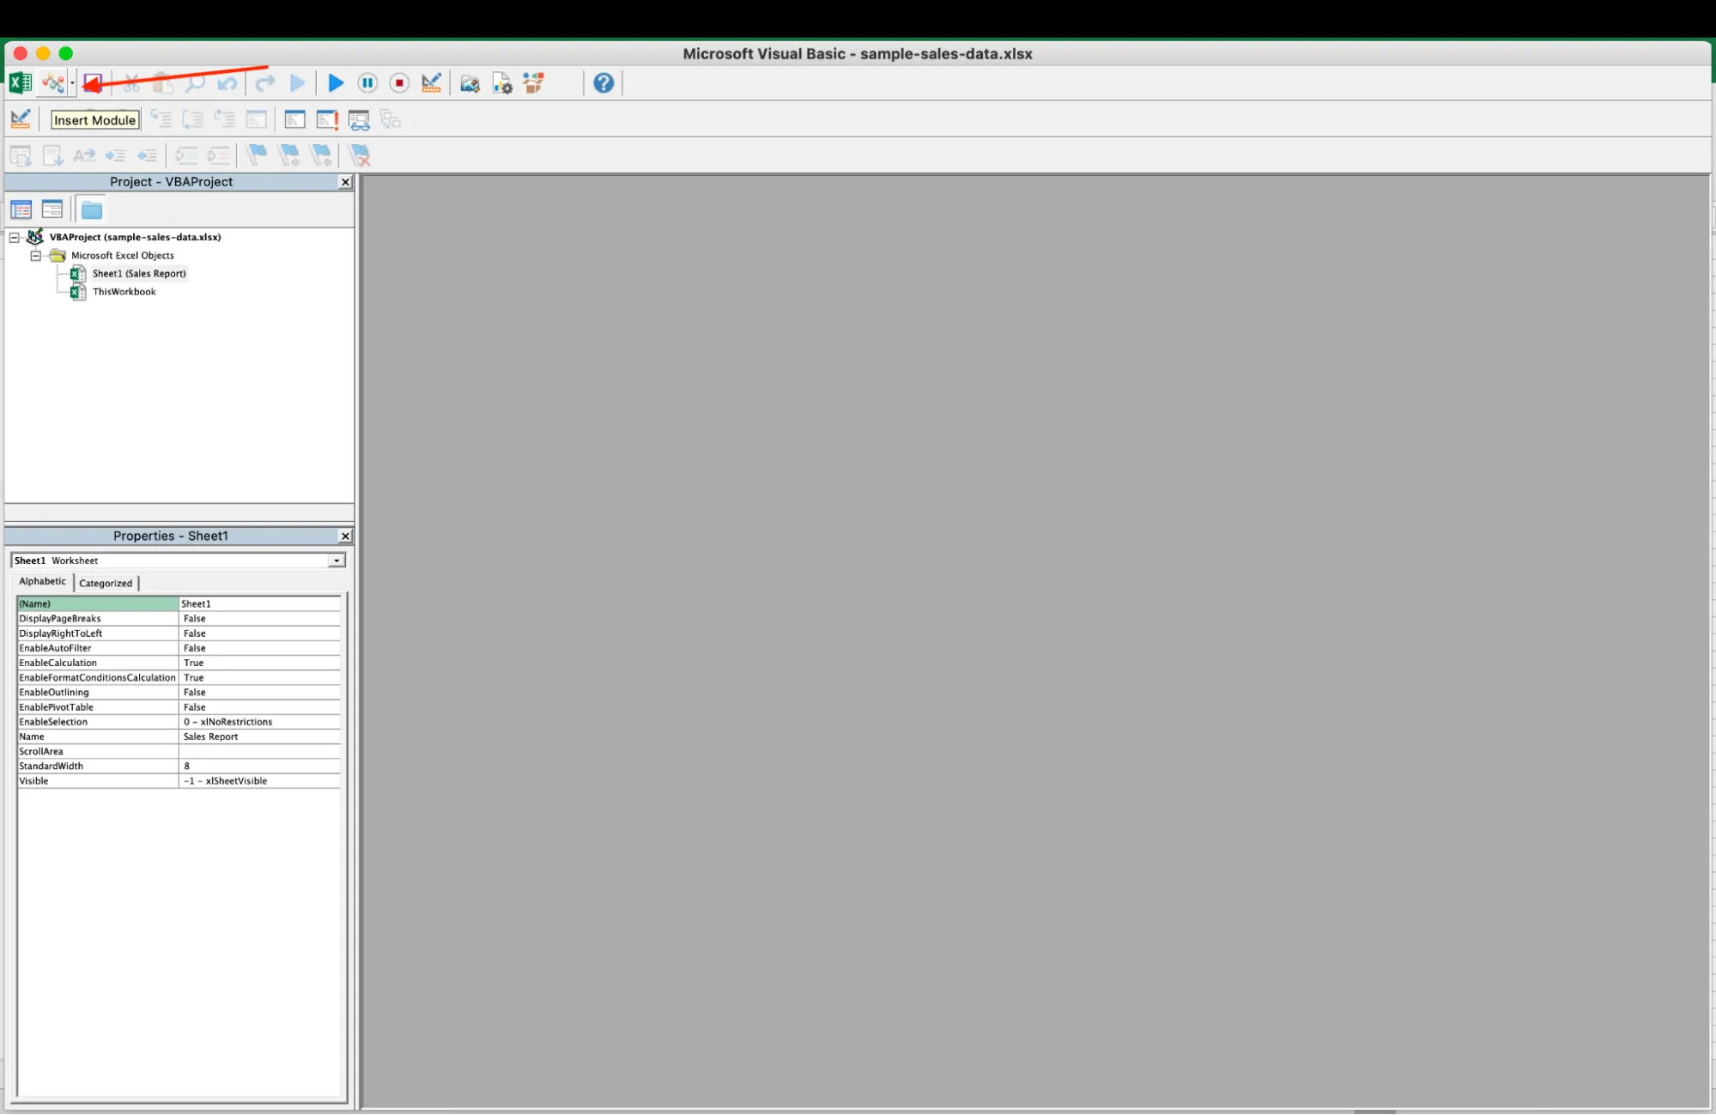Switch to the Categorized properties tab
This screenshot has width=1716, height=1115.
click(x=106, y=583)
